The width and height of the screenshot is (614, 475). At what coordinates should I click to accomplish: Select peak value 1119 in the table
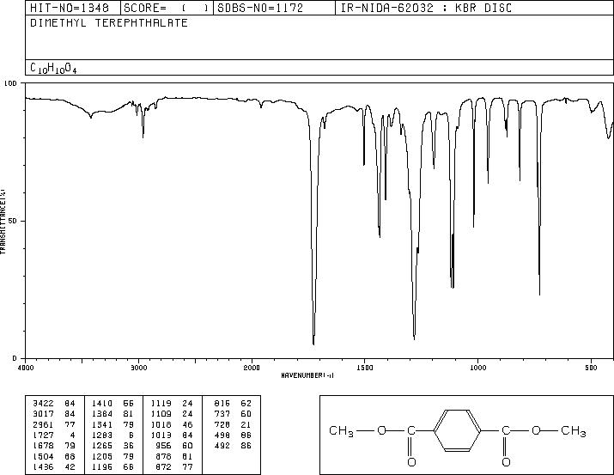coord(161,404)
